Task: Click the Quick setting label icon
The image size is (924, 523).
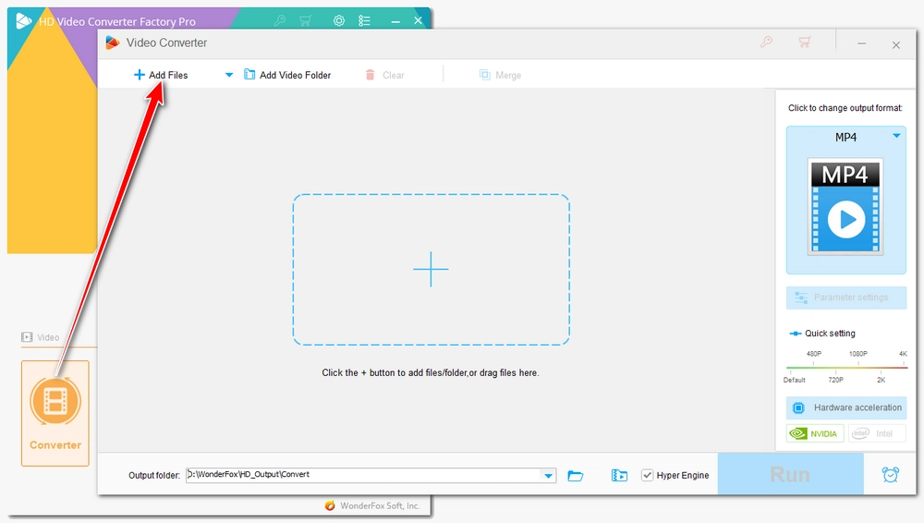Action: coord(795,334)
